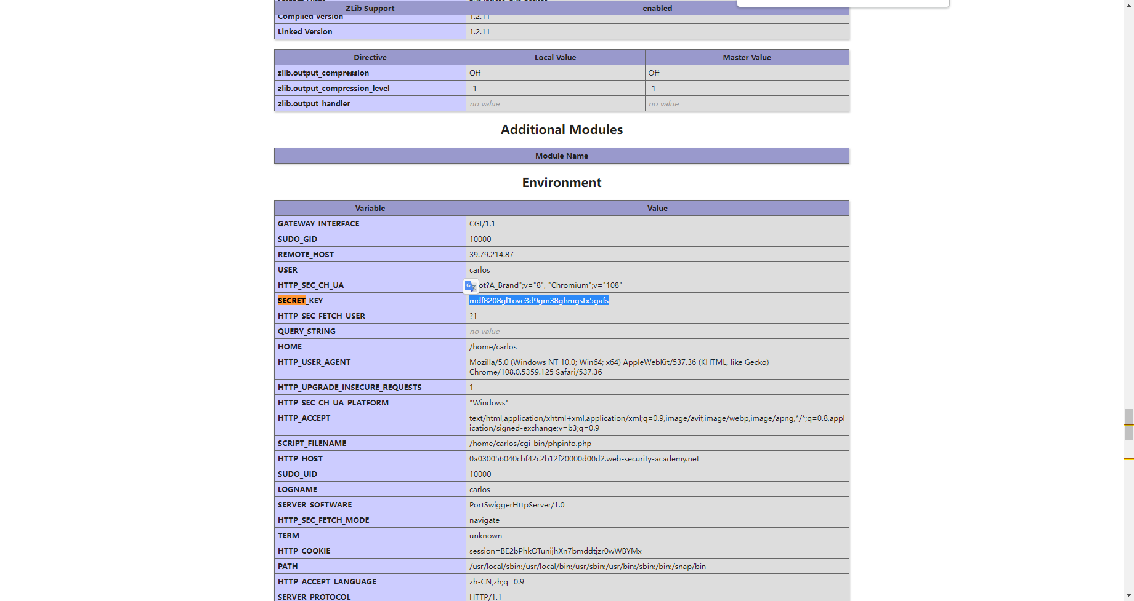Screen dimensions: 1134x601
Task: Click the Directive column header
Action: (x=370, y=58)
